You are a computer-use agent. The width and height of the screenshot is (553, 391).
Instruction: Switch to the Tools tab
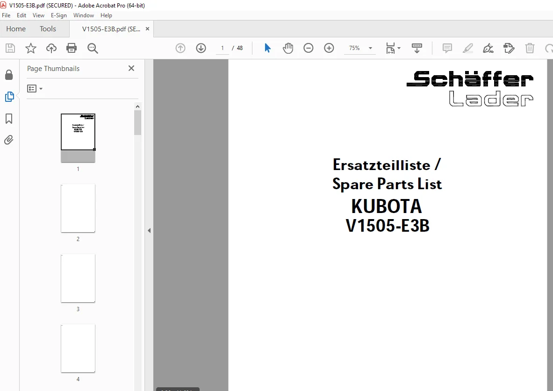click(48, 29)
